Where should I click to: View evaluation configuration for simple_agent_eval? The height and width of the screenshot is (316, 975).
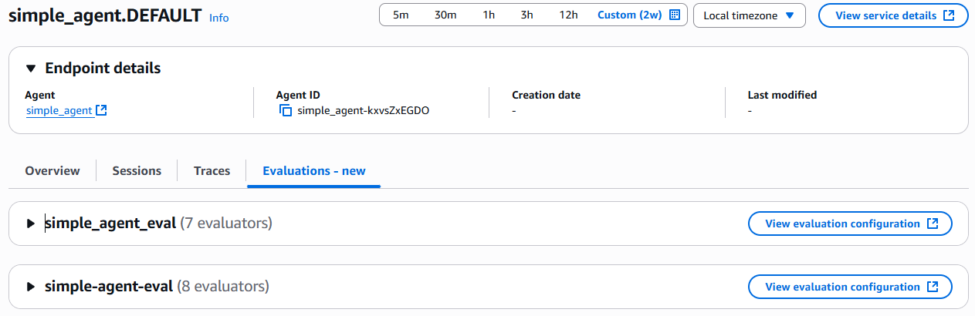coord(850,224)
